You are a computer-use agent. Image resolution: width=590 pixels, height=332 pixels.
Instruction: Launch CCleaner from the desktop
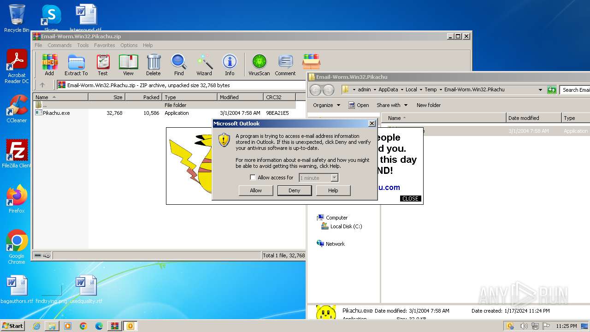pyautogui.click(x=17, y=109)
